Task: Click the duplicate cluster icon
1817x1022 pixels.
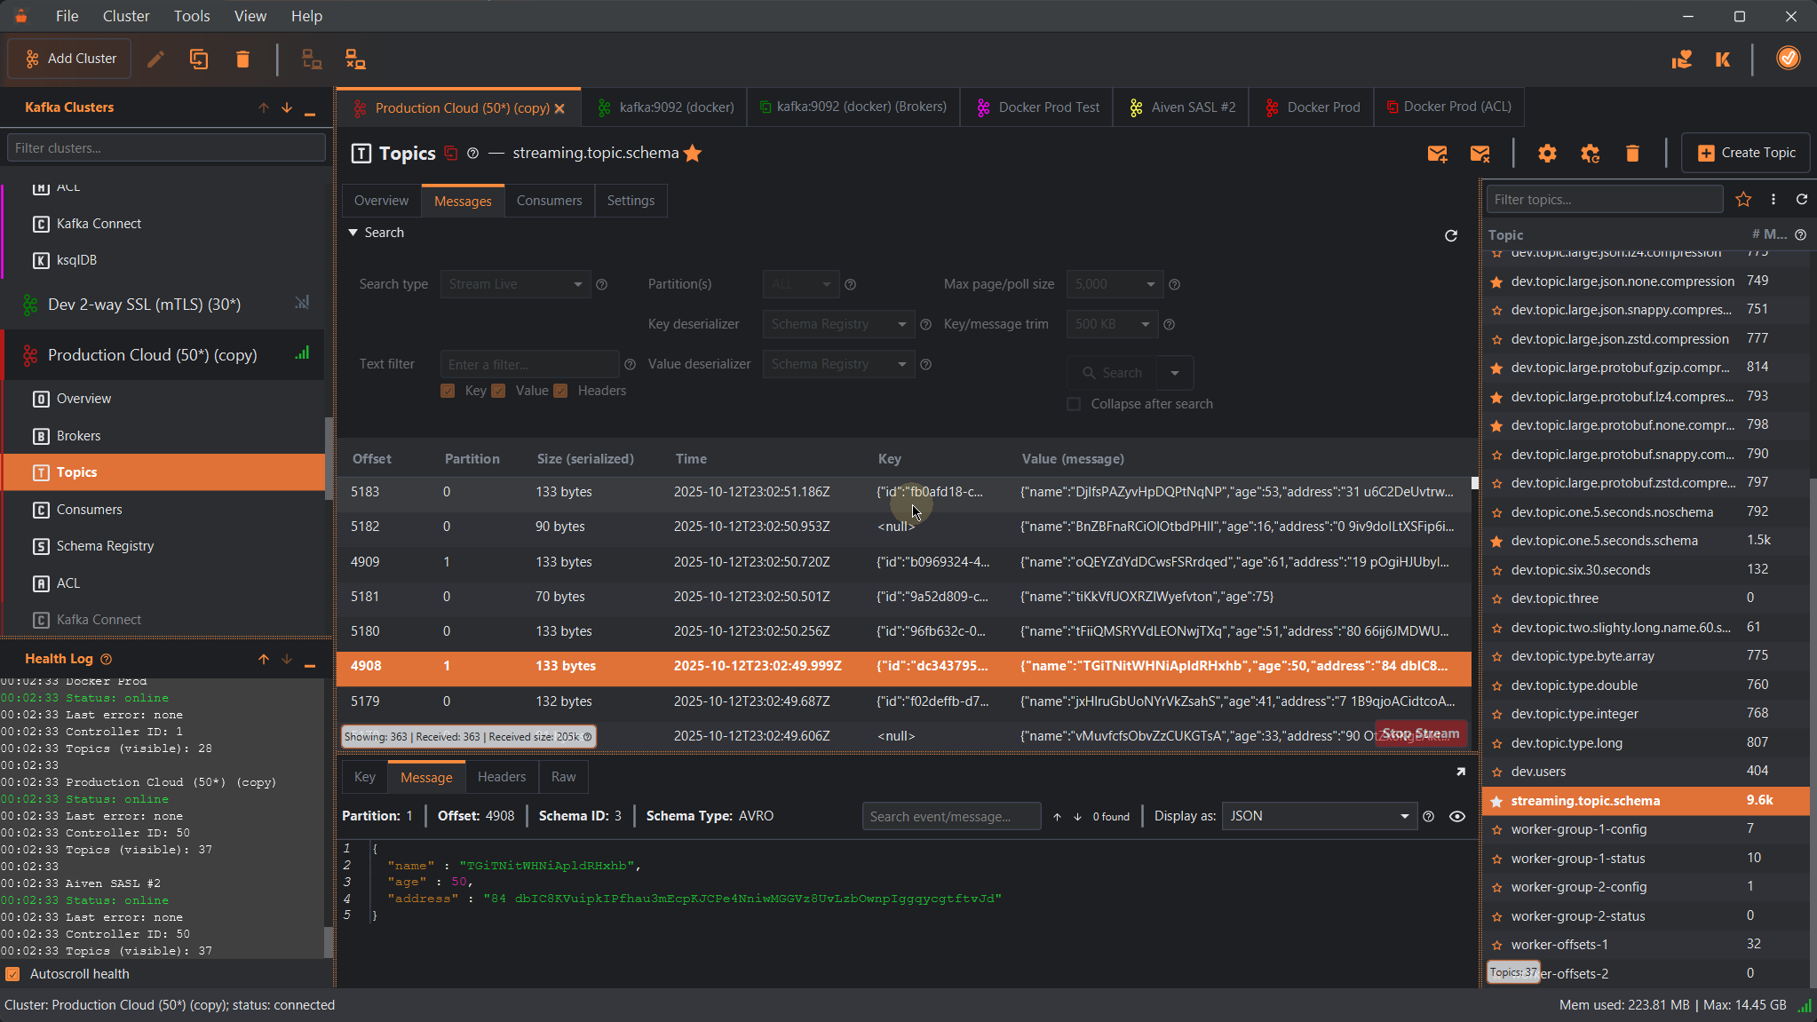Action: point(199,59)
